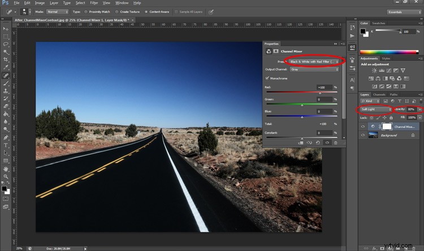Screen dimensions: 424x251
Task: Select the Content-Aware radio option
Action: pyautogui.click(x=146, y=12)
